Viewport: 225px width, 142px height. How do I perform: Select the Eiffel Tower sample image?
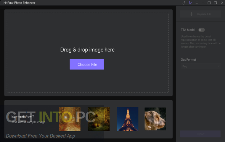pos(128,119)
